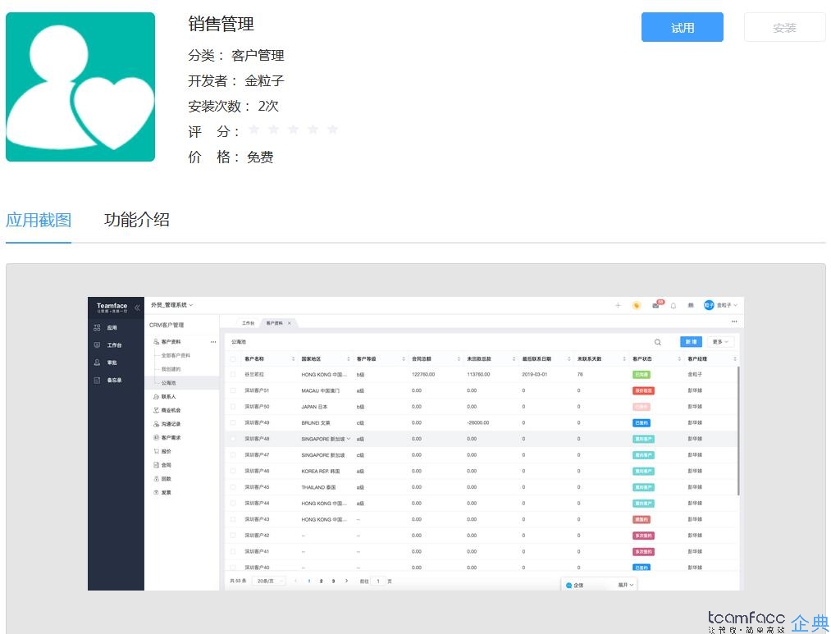
Task: Check the box for 深圳客户47 row
Action: [233, 455]
